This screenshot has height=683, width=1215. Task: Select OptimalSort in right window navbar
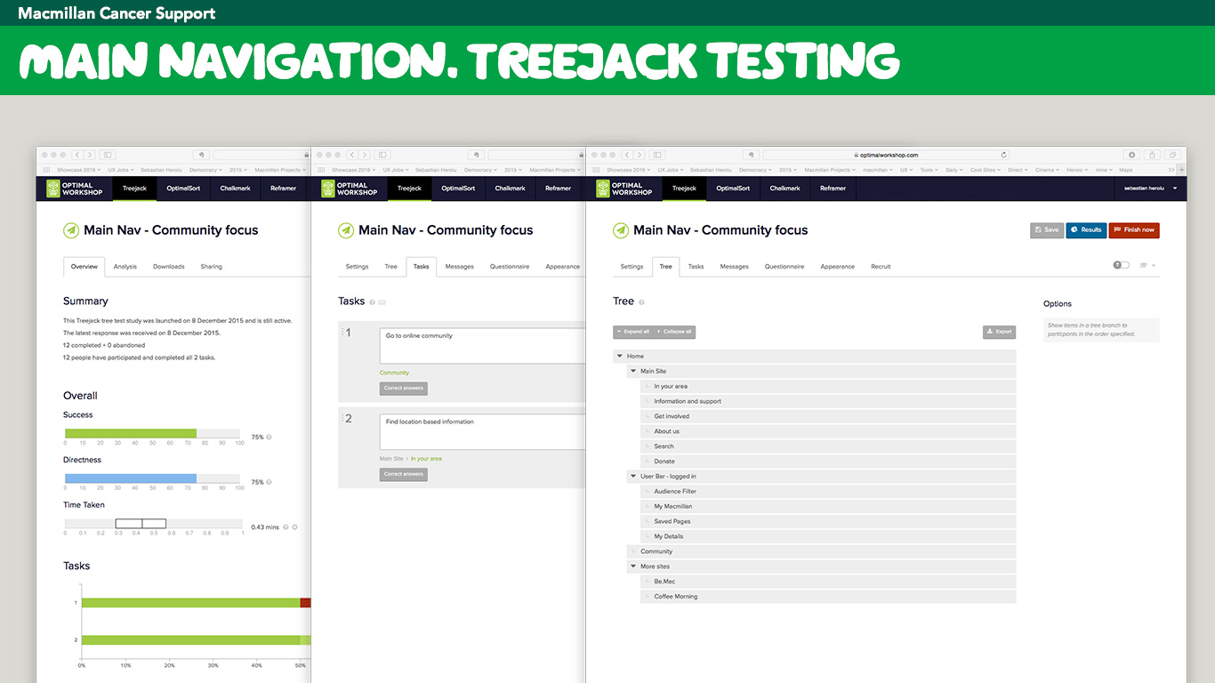coord(734,189)
